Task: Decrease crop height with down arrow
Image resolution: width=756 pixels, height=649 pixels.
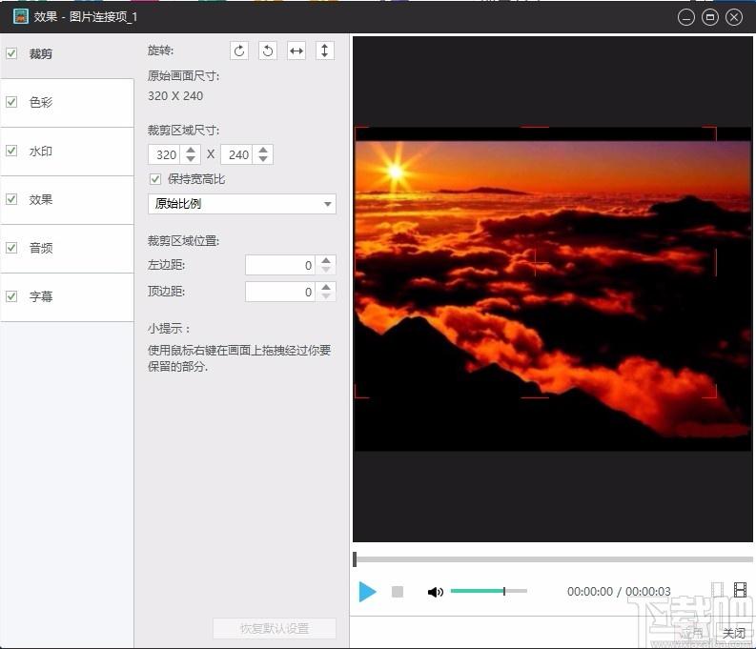Action: click(x=263, y=159)
